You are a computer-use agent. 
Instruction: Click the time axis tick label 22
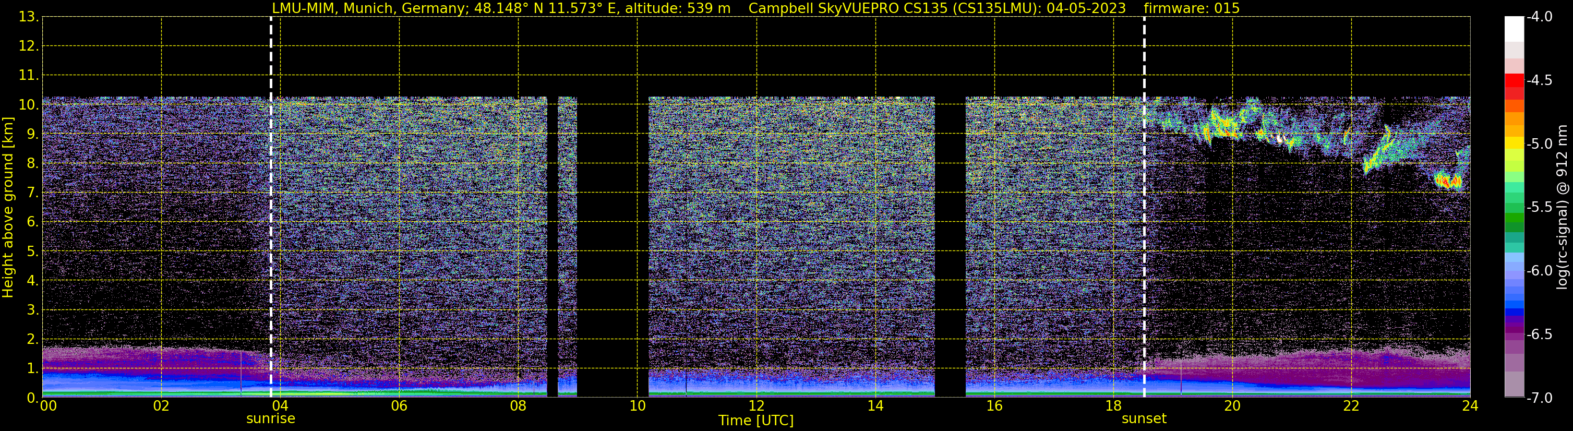[1351, 406]
